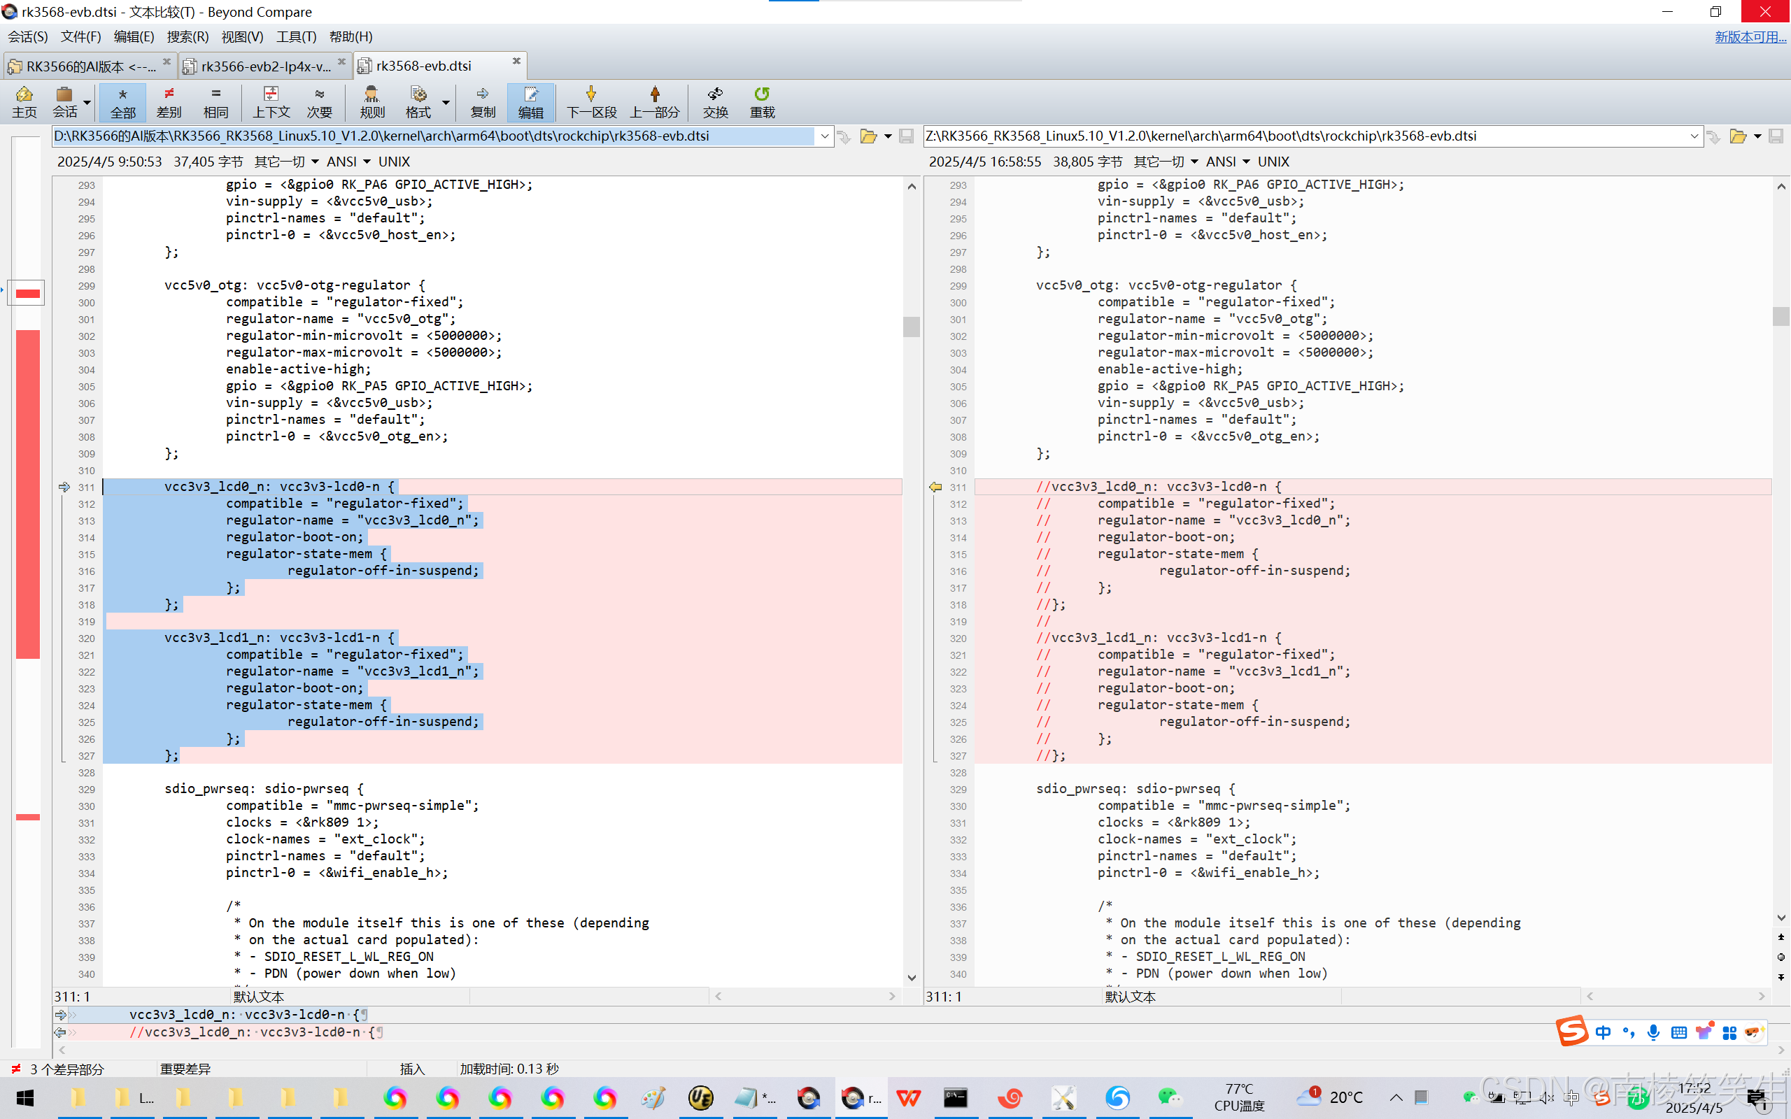Open the right pane 其它一切 dropdown

click(x=1165, y=162)
